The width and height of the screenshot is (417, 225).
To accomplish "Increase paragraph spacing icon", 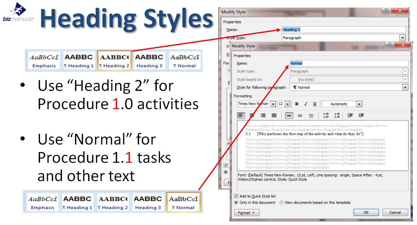I will [x=326, y=116].
